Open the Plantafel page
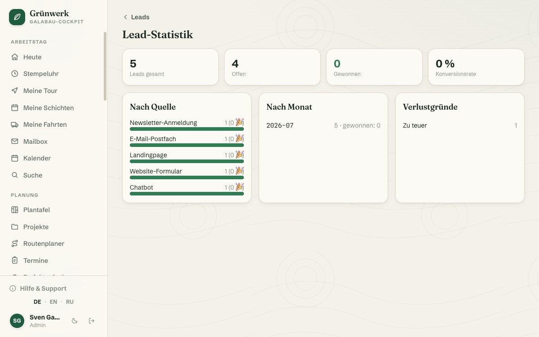This screenshot has height=337, width=539. point(54,210)
